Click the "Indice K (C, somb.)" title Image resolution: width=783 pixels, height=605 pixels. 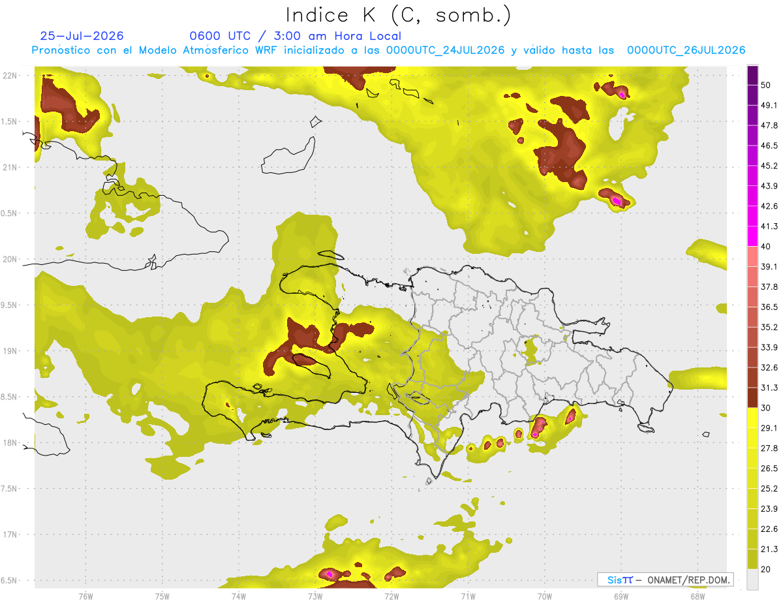(399, 15)
